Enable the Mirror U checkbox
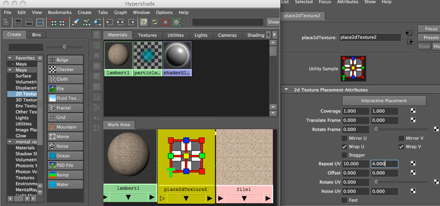The width and height of the screenshot is (440, 206). [x=344, y=138]
